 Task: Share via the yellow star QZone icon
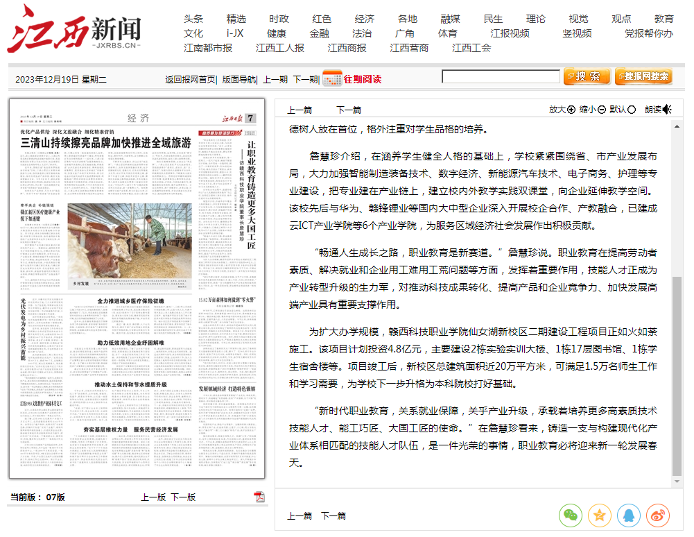click(600, 515)
